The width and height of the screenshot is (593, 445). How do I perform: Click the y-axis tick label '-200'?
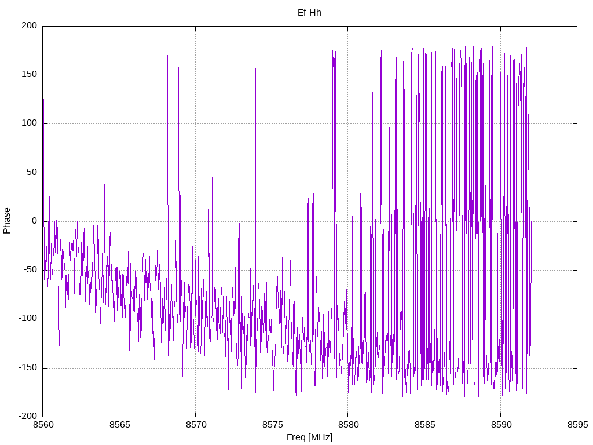28,416
